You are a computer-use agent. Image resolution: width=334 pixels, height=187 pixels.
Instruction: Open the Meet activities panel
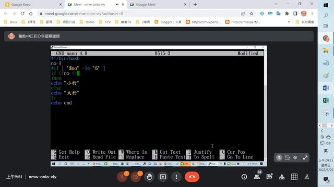tap(282, 177)
